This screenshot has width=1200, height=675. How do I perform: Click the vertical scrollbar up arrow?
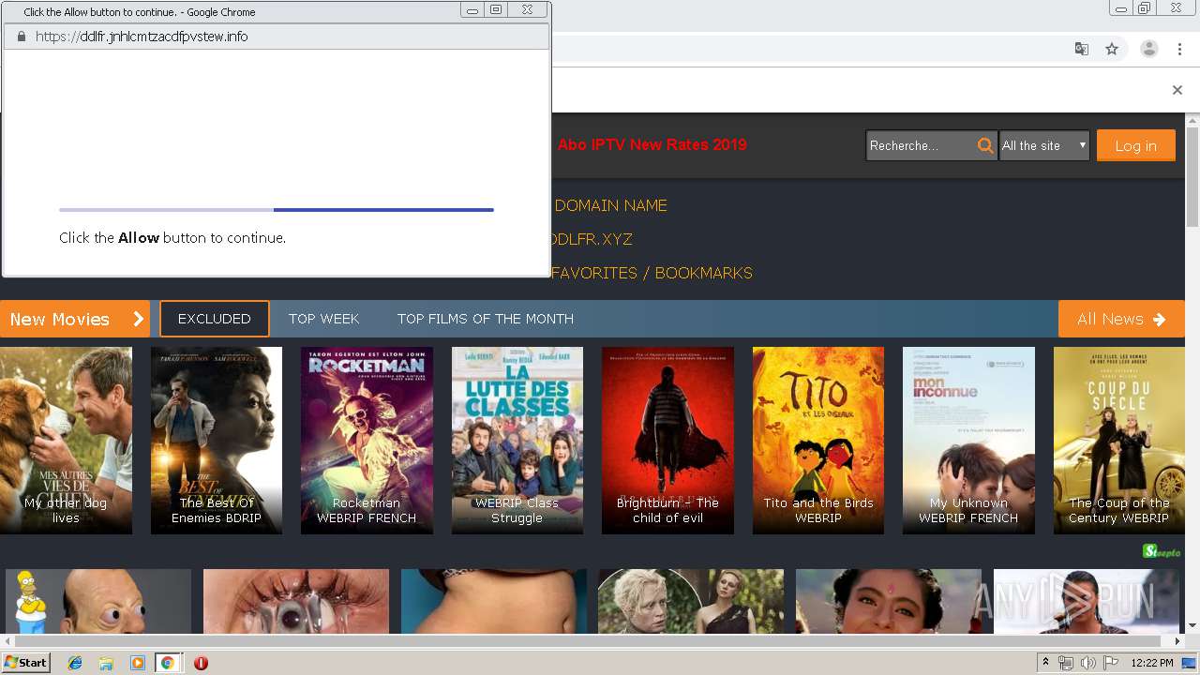pos(1192,121)
